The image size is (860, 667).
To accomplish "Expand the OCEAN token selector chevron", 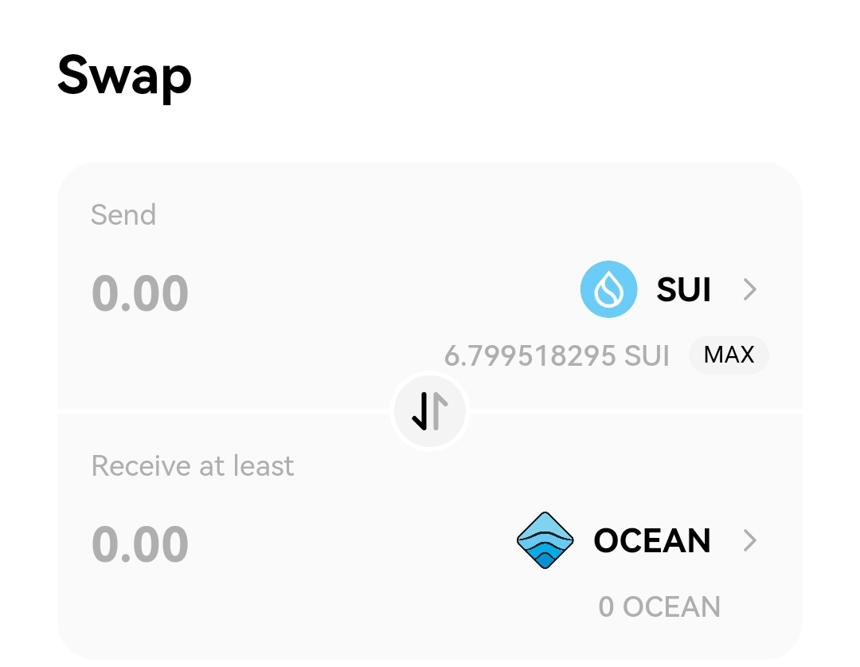I will tap(749, 541).
